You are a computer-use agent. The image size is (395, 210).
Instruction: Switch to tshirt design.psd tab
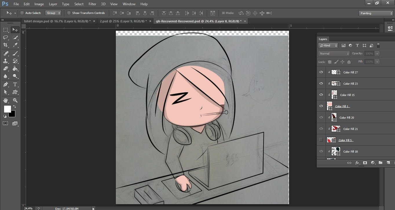(57, 21)
